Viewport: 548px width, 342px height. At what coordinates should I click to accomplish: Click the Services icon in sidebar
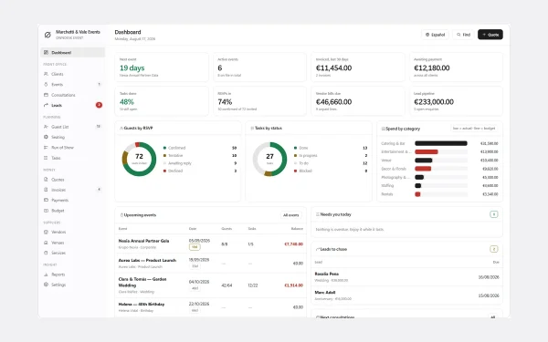tap(46, 253)
